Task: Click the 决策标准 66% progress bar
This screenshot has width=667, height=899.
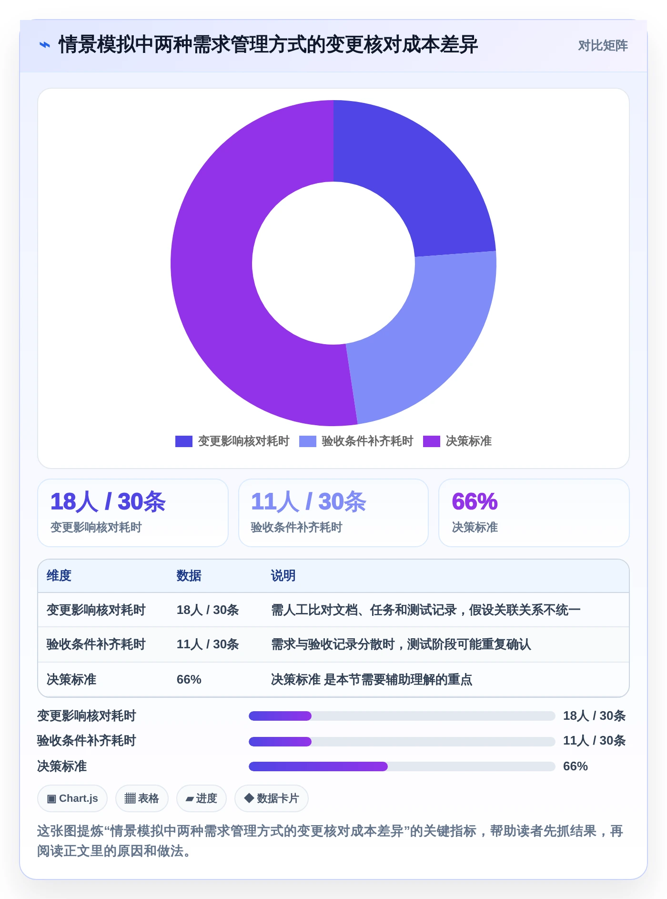Action: coord(402,766)
